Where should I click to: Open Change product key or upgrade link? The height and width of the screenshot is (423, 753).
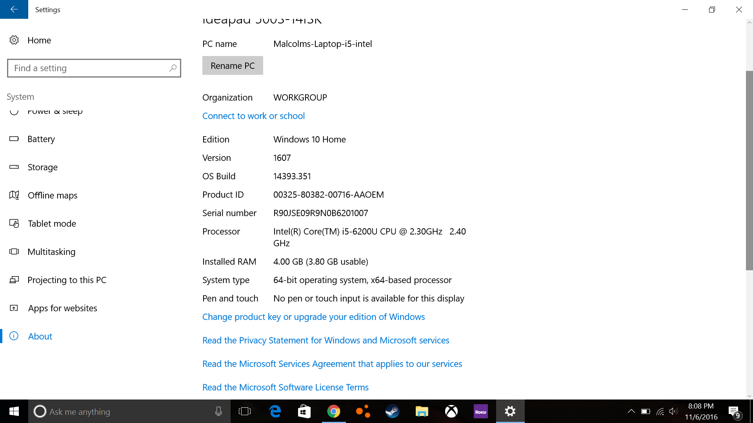[313, 317]
